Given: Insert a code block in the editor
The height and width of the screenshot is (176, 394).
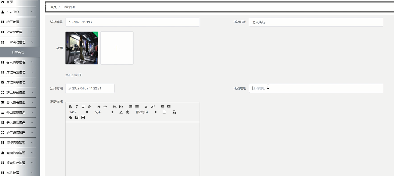Looking at the screenshot, I should pyautogui.click(x=105, y=107).
